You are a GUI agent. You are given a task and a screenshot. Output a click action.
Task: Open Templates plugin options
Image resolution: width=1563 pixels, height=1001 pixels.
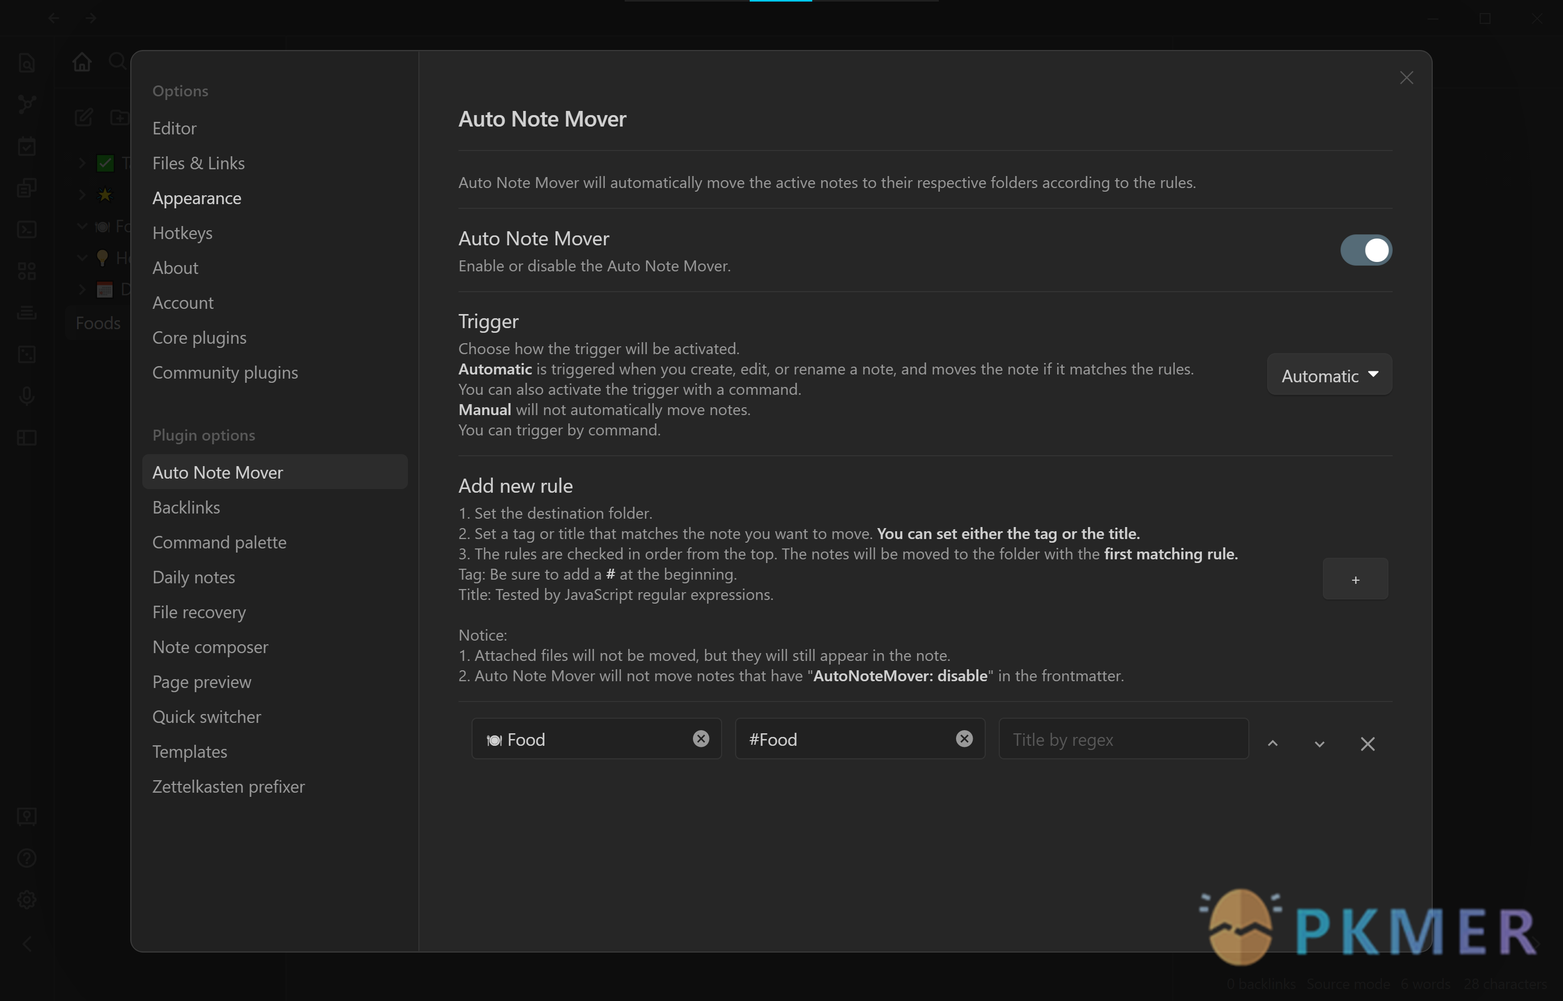189,752
